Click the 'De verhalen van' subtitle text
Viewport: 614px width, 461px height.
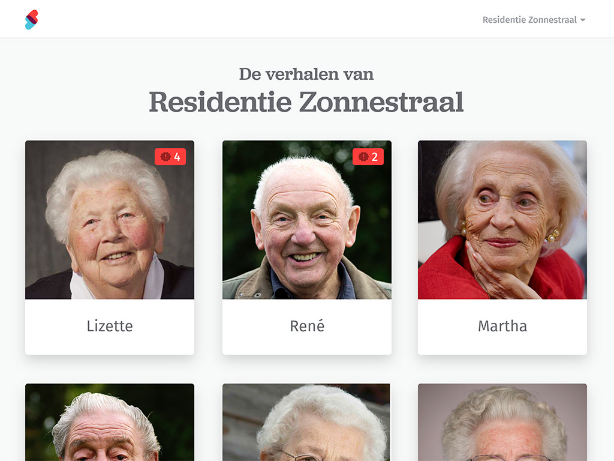tap(306, 74)
